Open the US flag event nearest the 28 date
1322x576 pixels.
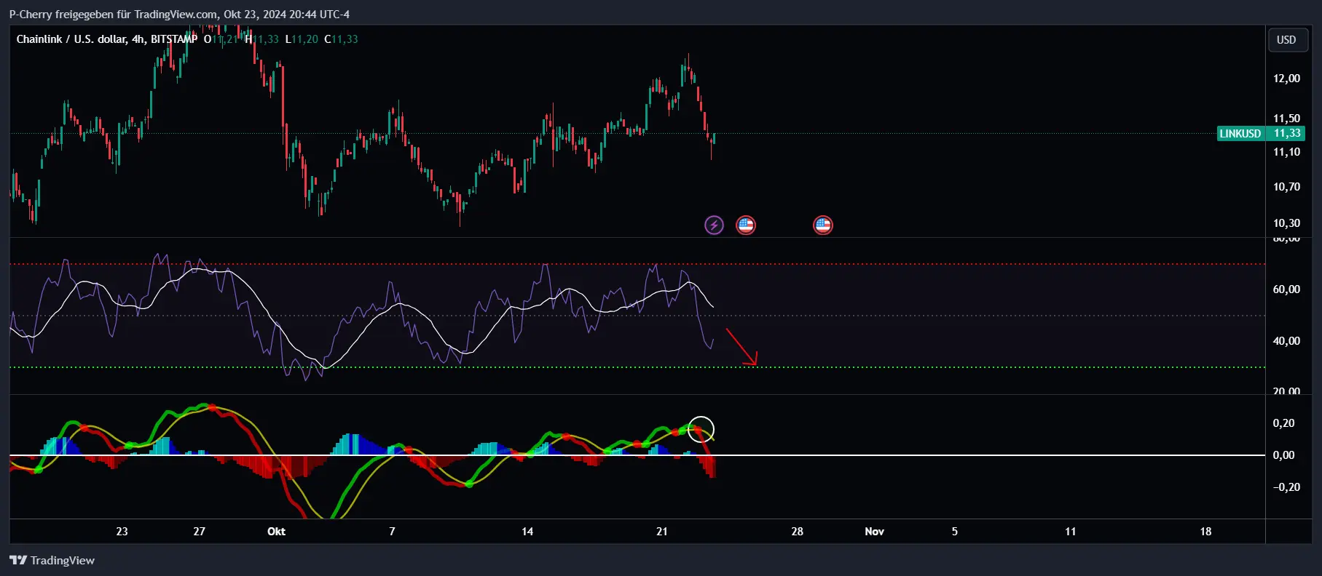(x=823, y=225)
